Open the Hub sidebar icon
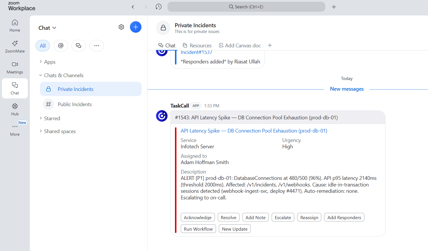Image resolution: width=428 pixels, height=251 pixels. pos(15,109)
